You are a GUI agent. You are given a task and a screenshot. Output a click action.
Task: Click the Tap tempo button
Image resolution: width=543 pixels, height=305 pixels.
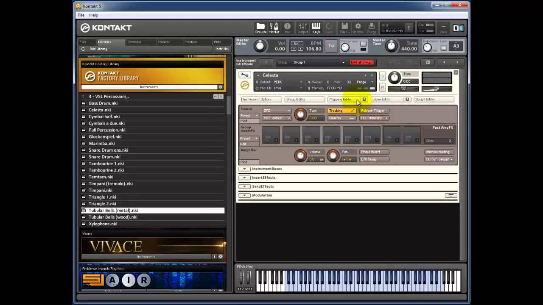[x=331, y=46]
